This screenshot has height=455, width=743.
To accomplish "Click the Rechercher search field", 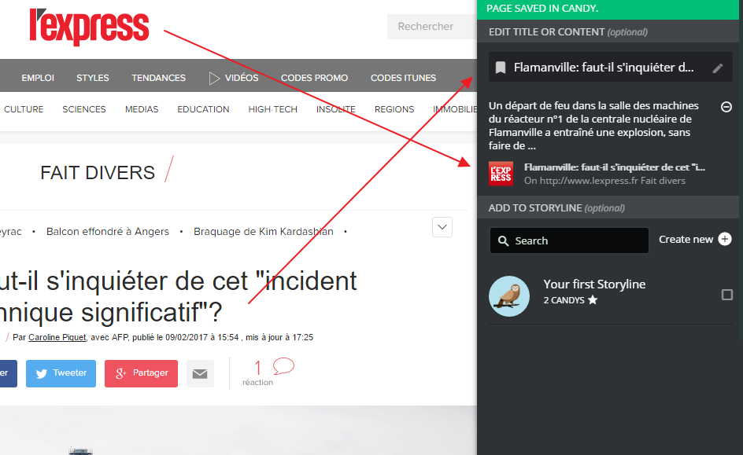I will 431,27.
